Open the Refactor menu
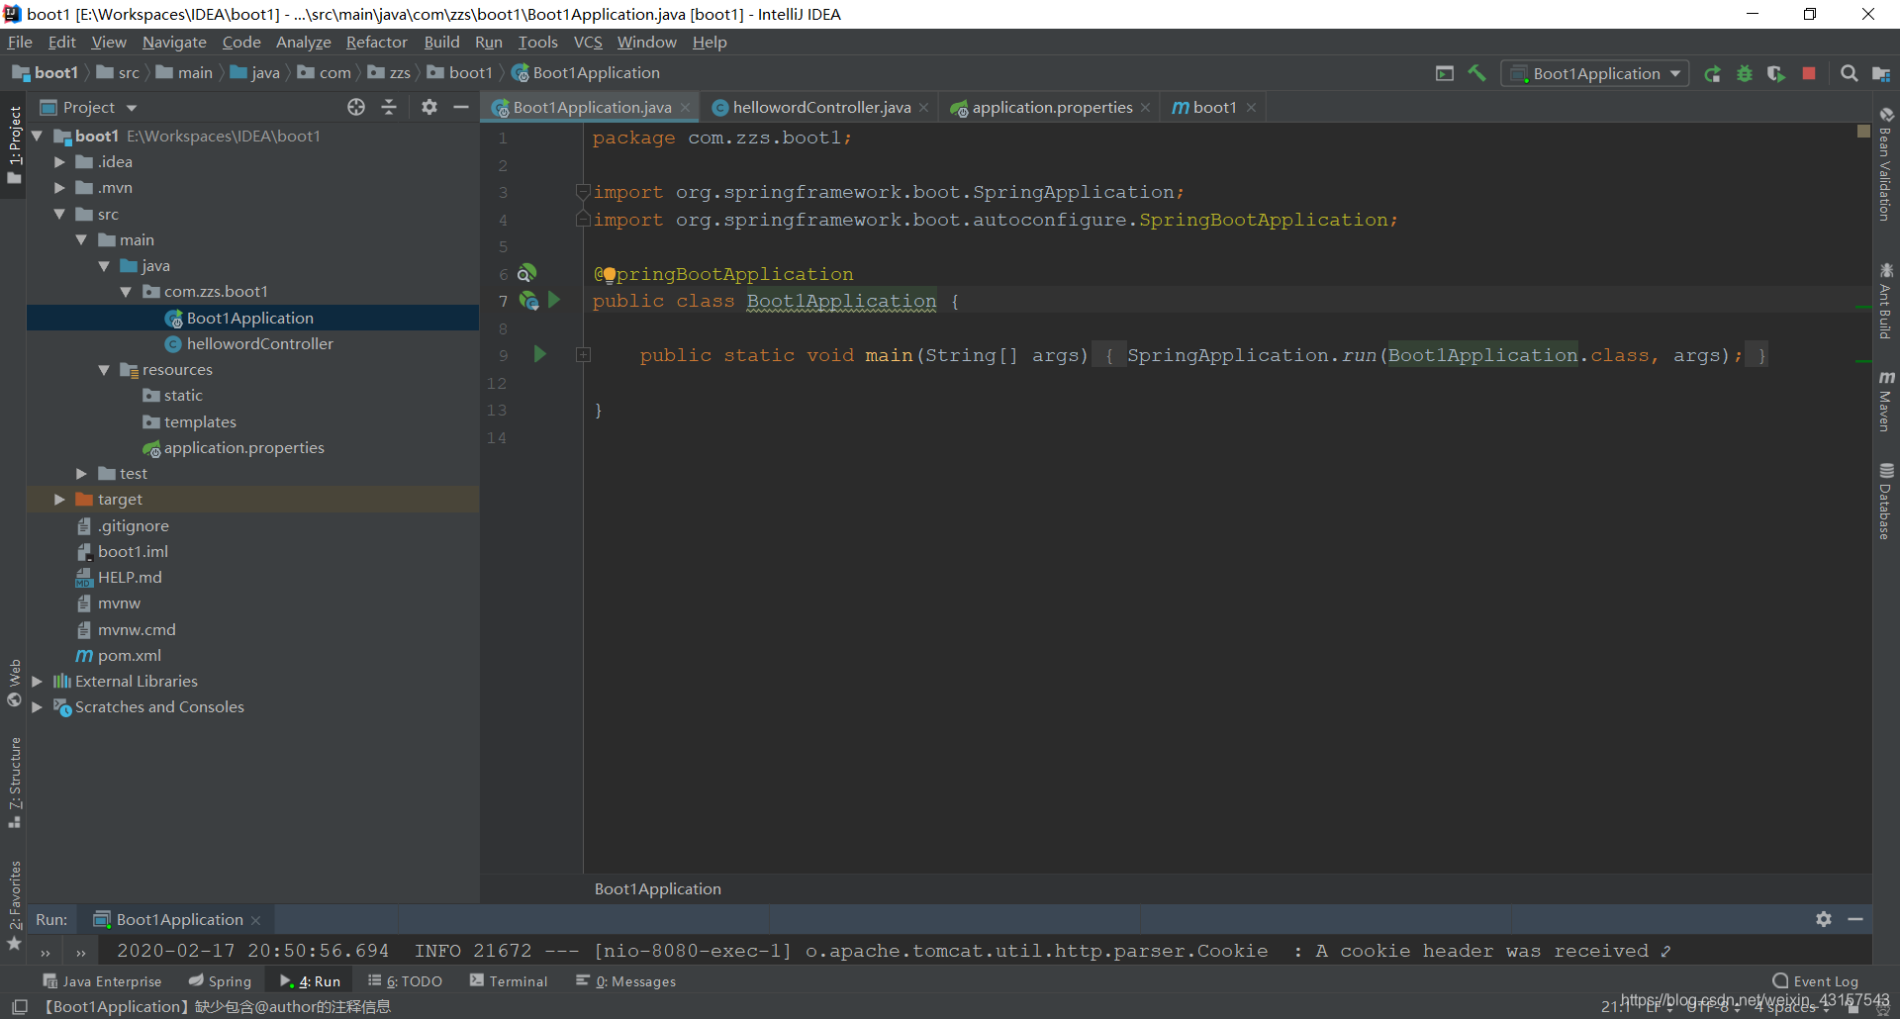Viewport: 1900px width, 1019px height. pos(376,43)
